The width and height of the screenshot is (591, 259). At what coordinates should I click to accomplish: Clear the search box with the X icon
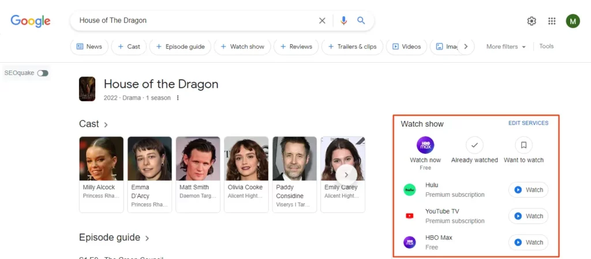(322, 21)
